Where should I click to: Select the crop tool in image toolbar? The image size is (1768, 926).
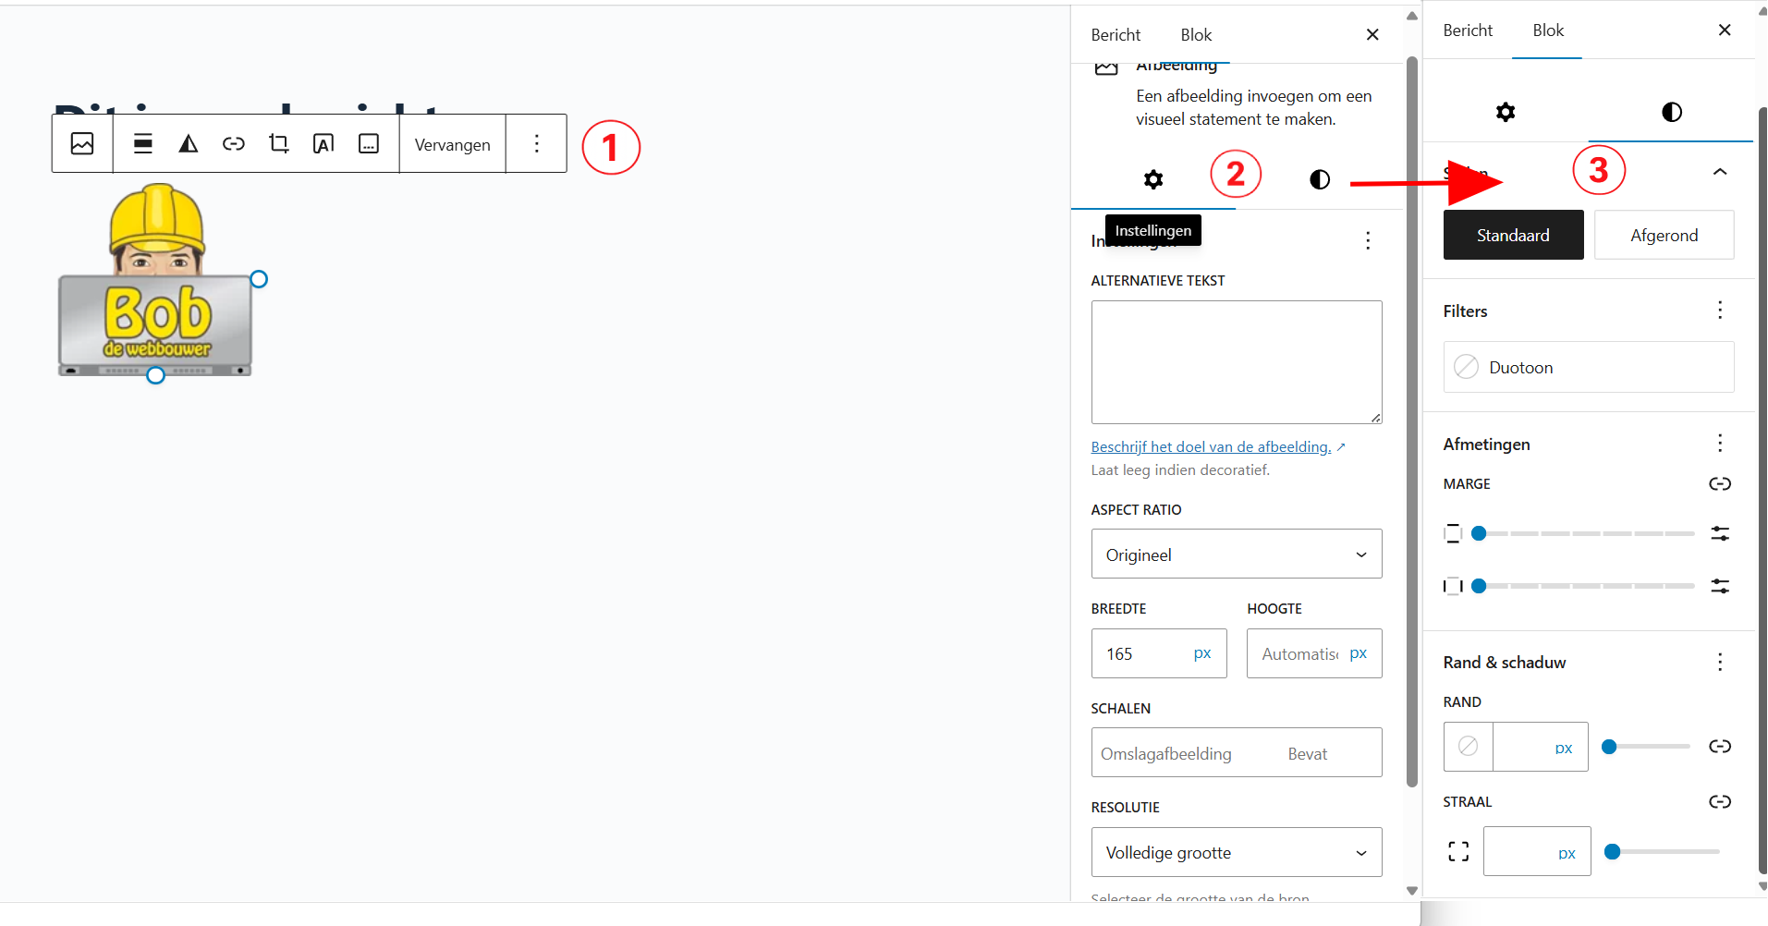click(x=278, y=144)
